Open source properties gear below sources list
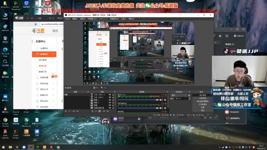This screenshot has width=267, height=150. 99,111
